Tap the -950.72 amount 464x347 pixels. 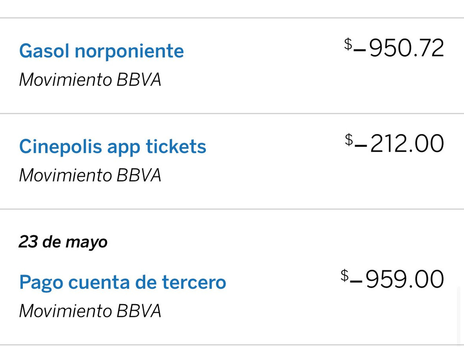click(x=394, y=48)
